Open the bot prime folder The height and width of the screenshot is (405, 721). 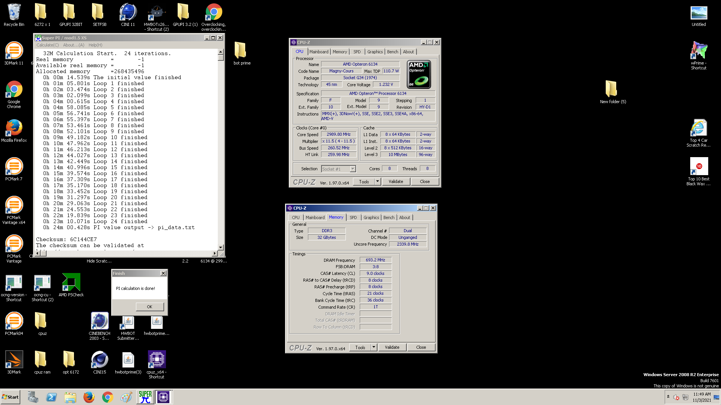(242, 54)
